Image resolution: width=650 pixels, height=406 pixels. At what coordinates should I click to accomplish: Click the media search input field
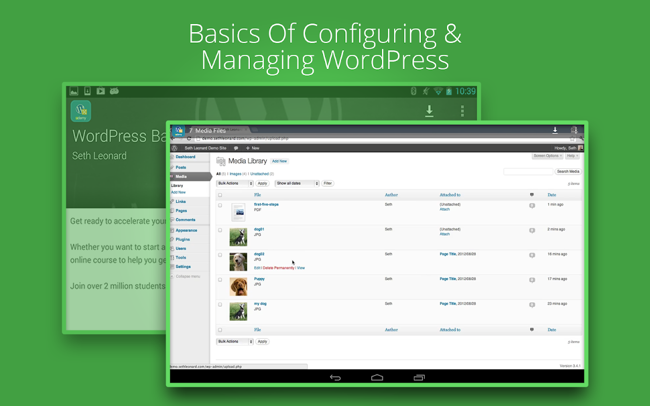528,172
